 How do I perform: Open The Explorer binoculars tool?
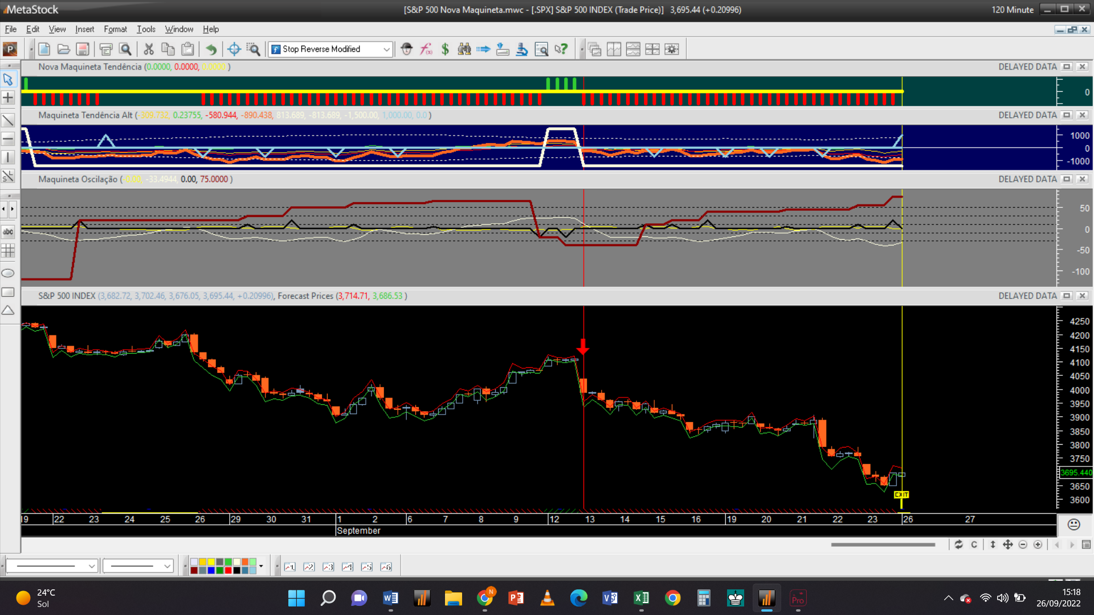(x=464, y=50)
